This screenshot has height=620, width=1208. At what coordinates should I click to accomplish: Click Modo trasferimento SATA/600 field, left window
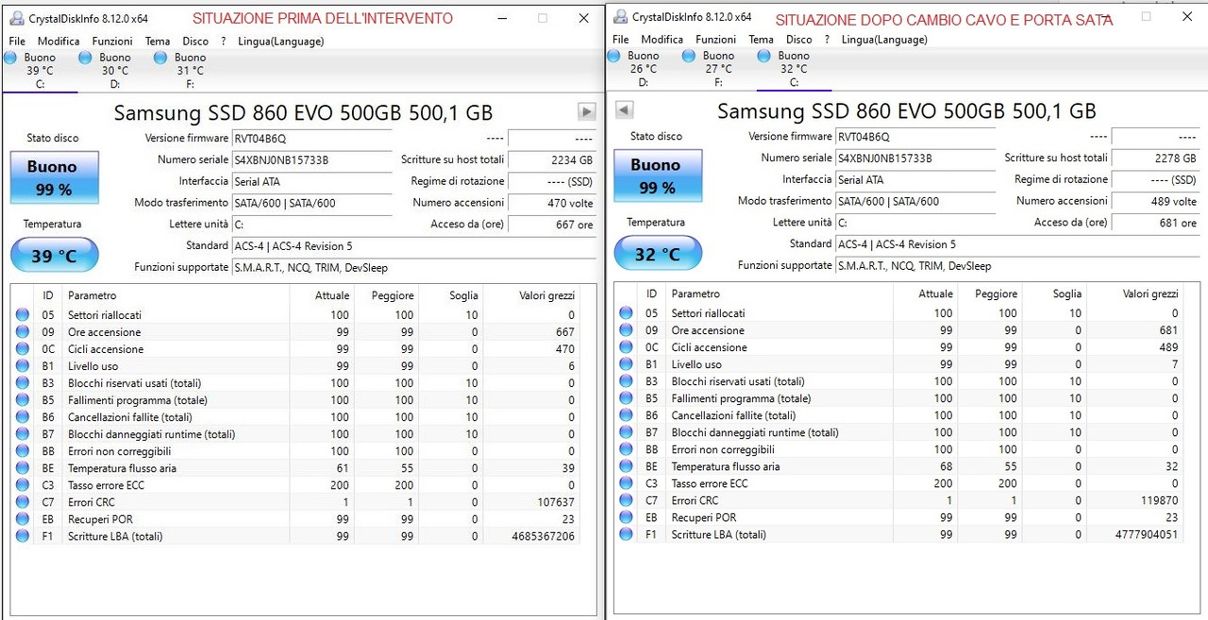point(311,203)
